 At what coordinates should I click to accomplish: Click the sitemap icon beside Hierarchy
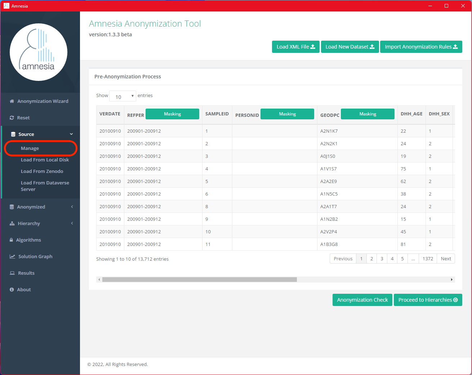12,223
